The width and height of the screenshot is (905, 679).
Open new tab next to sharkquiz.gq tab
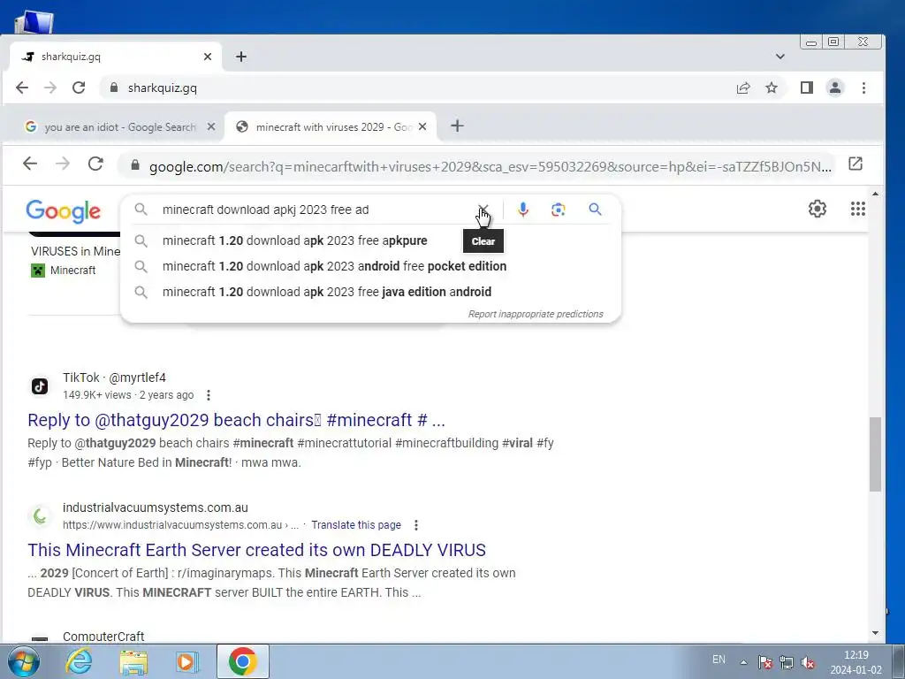click(x=241, y=57)
